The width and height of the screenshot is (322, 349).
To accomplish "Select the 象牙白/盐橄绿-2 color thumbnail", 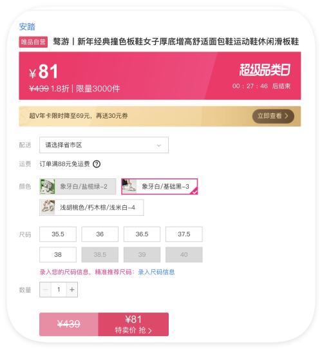I will 48,186.
